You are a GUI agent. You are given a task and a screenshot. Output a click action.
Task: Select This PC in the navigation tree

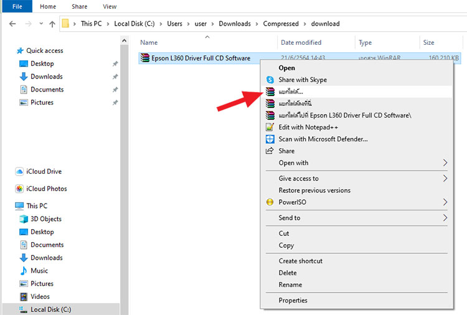[x=37, y=205]
